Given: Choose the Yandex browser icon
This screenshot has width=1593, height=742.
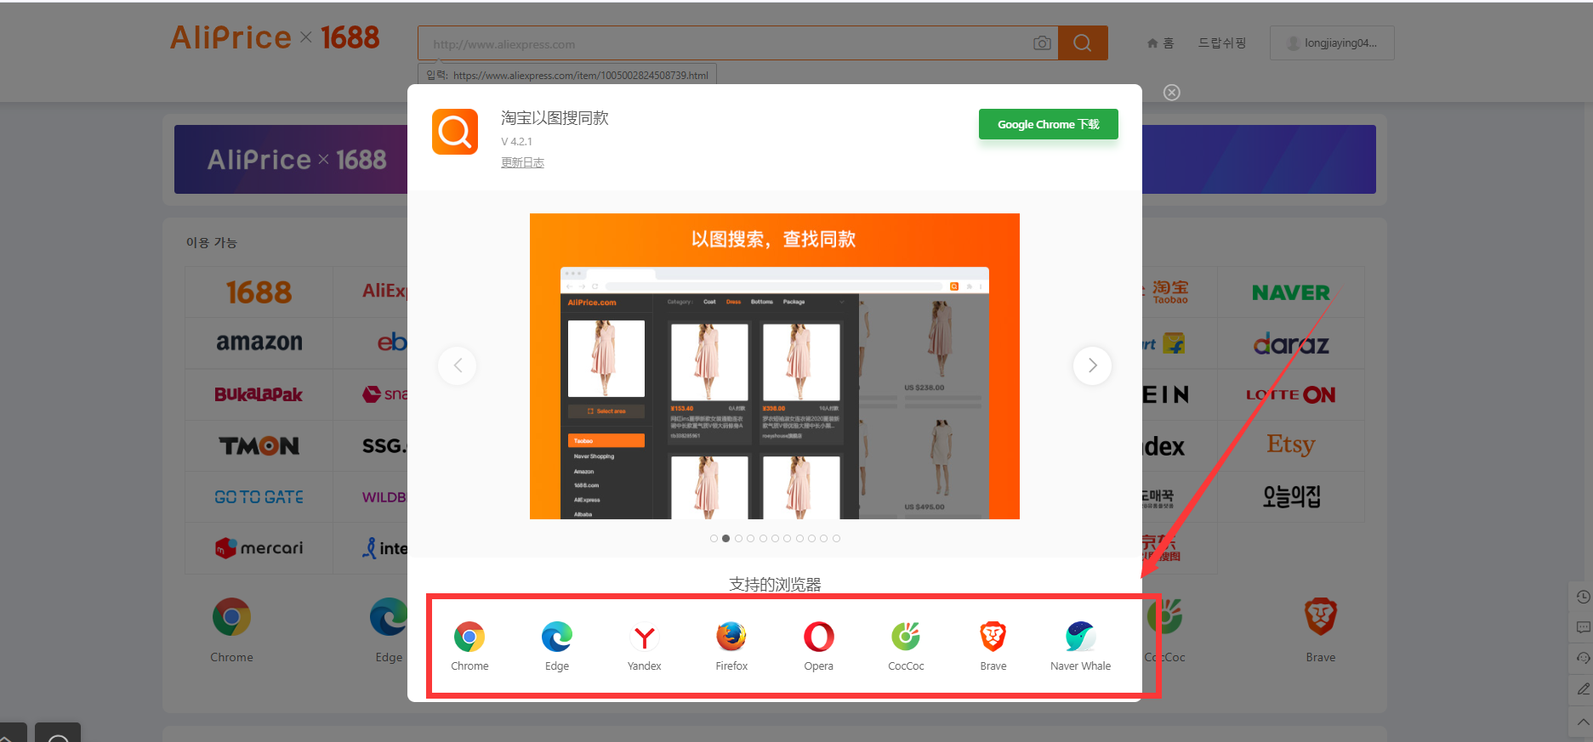Looking at the screenshot, I should [x=645, y=637].
